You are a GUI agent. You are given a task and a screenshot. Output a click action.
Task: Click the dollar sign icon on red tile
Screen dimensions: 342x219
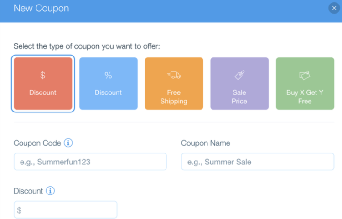click(43, 75)
